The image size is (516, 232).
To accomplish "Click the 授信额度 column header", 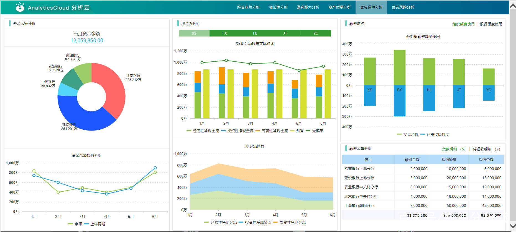I will 449,160.
